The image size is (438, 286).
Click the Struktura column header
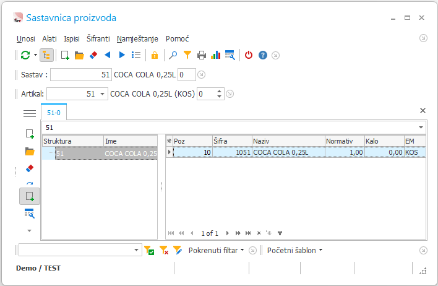(73, 141)
